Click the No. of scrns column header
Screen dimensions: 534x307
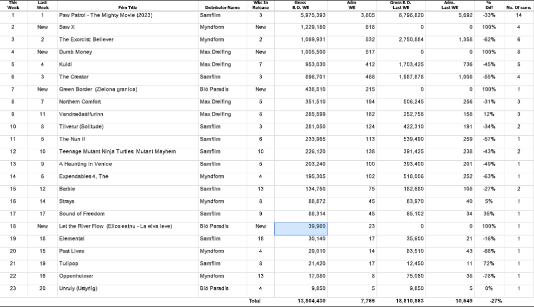pos(518,6)
